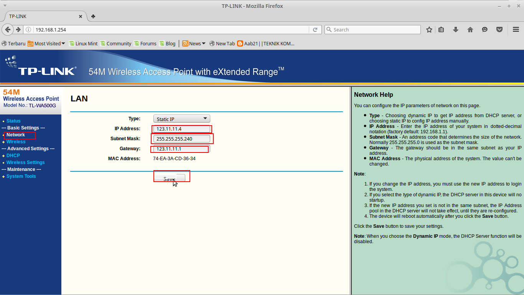Go to the browser home page icon
The width and height of the screenshot is (524, 295).
pyautogui.click(x=470, y=30)
